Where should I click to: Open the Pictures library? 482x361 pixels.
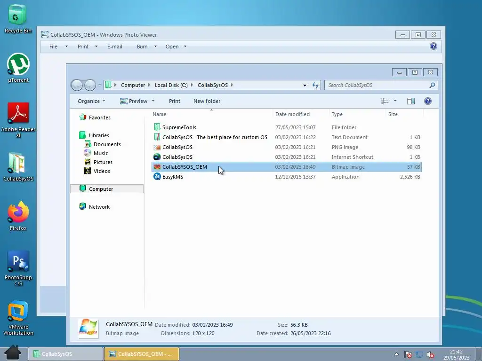[x=98, y=162]
